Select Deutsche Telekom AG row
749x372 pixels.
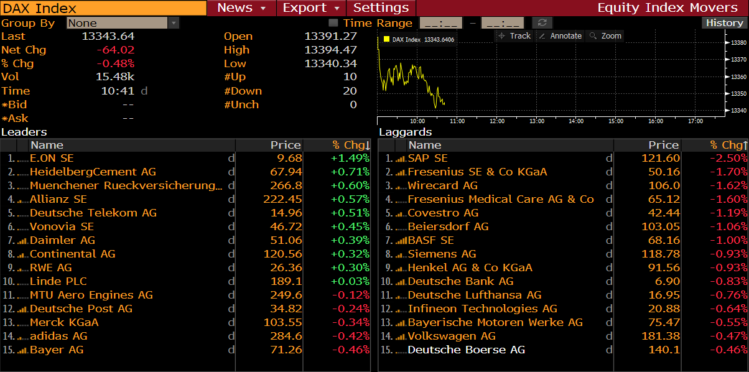coord(185,213)
